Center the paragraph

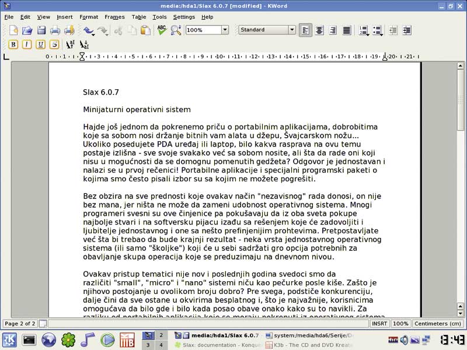[319, 30]
